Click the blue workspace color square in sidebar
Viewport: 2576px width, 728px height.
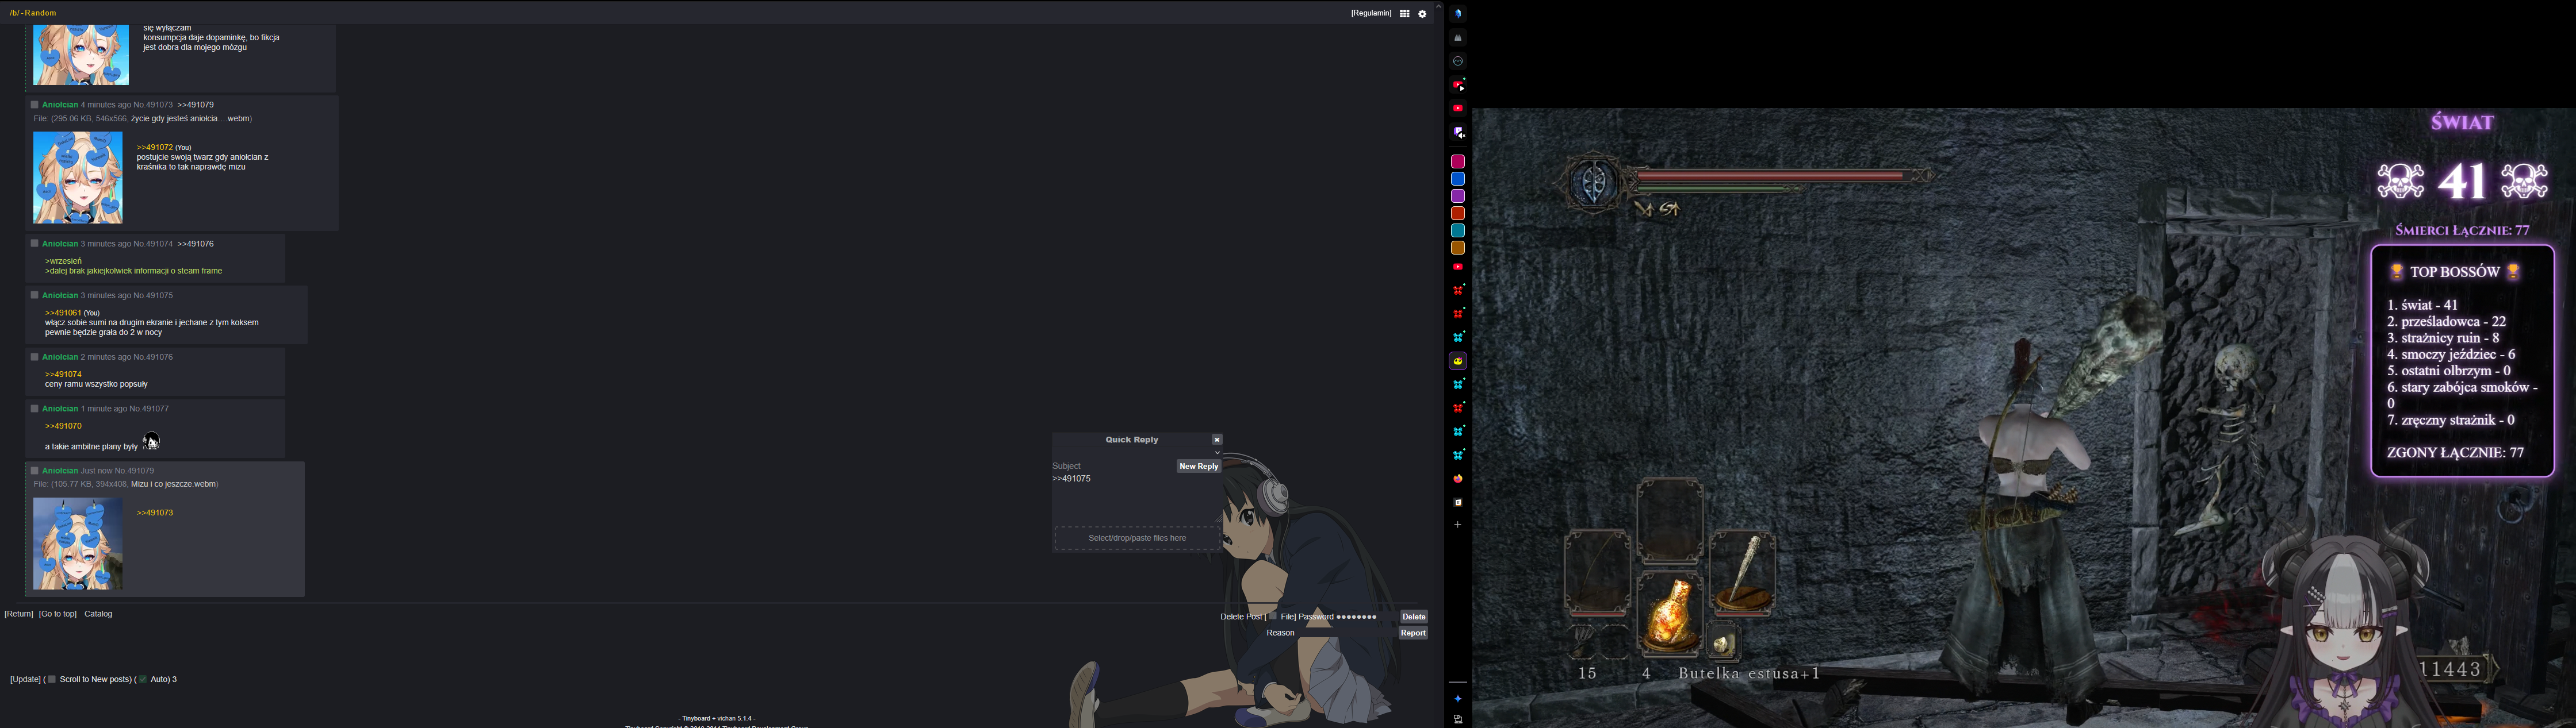(x=1458, y=180)
